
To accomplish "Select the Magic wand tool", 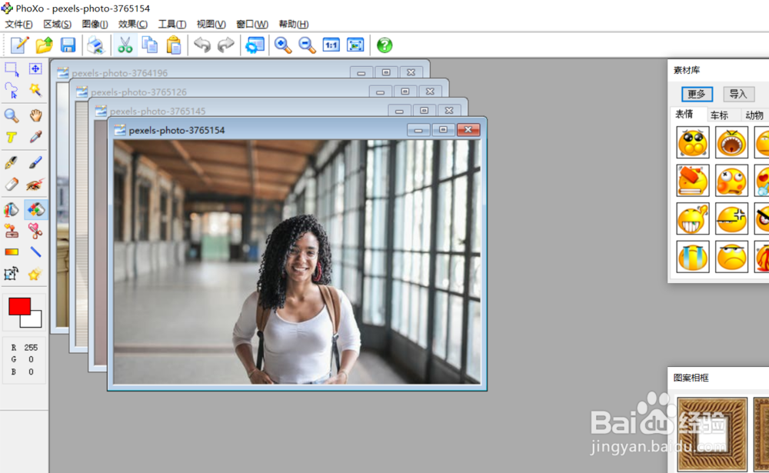I will [35, 90].
